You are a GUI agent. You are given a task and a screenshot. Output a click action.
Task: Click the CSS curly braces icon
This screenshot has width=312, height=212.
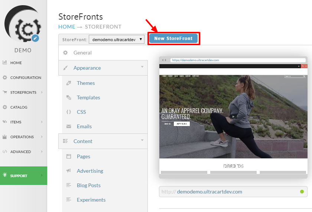[x=69, y=112]
